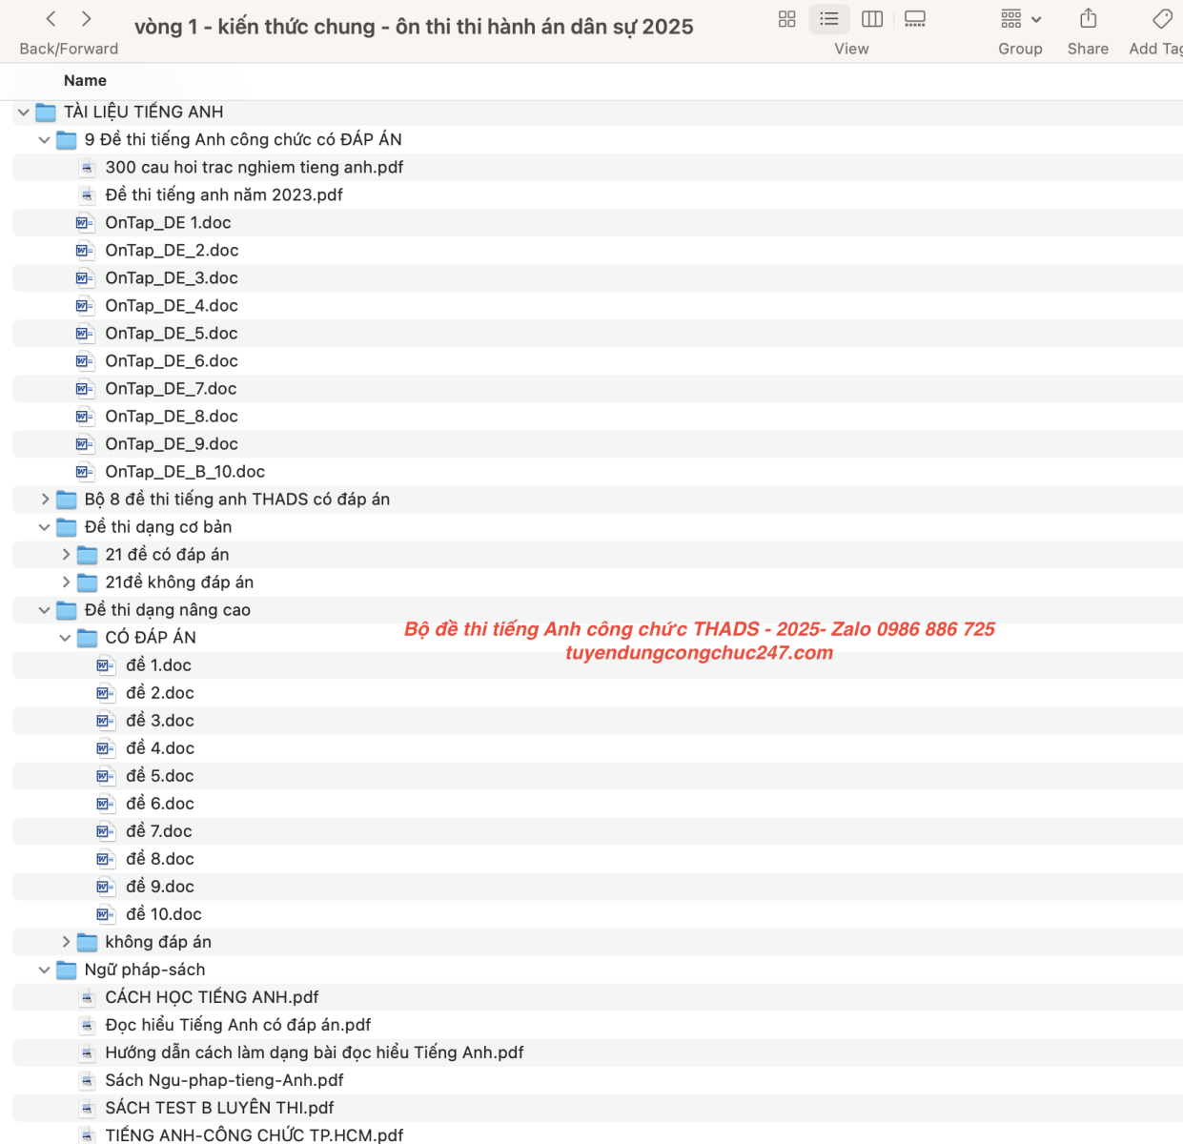Viewport: 1183px width, 1144px height.
Task: Select the đề 10.doc file
Action: coord(163,914)
